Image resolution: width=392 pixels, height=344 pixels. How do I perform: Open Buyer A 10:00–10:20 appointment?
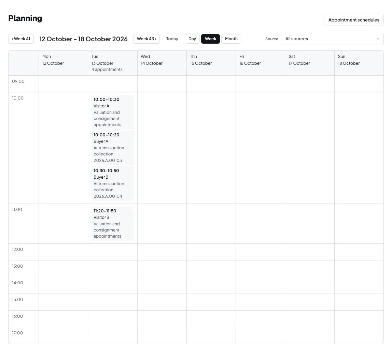112,148
